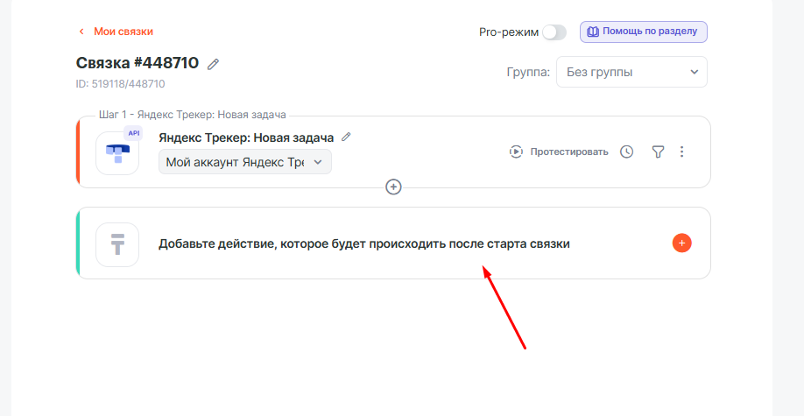The image size is (804, 416).
Task: Open the clock schedule icon in step 1
Action: coord(626,152)
